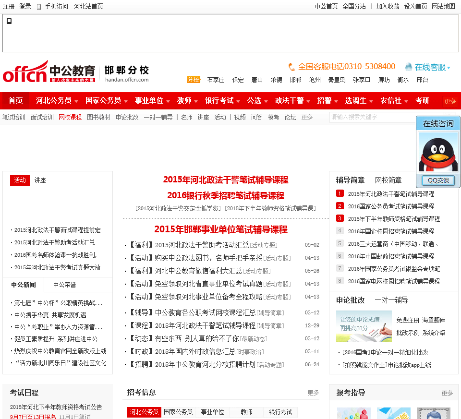Switch to the 网校简章 tab
The height and width of the screenshot is (419, 461).
388,180
